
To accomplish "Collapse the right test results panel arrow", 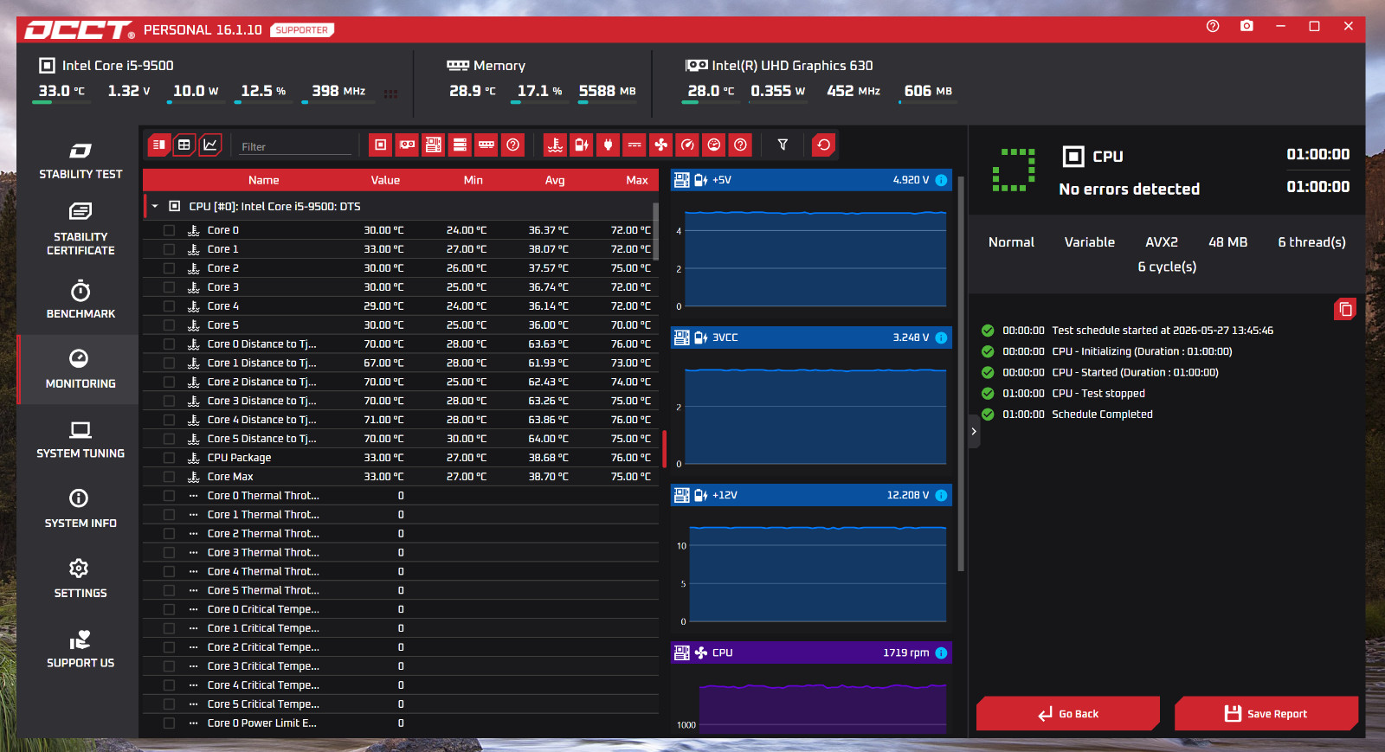I will (974, 431).
